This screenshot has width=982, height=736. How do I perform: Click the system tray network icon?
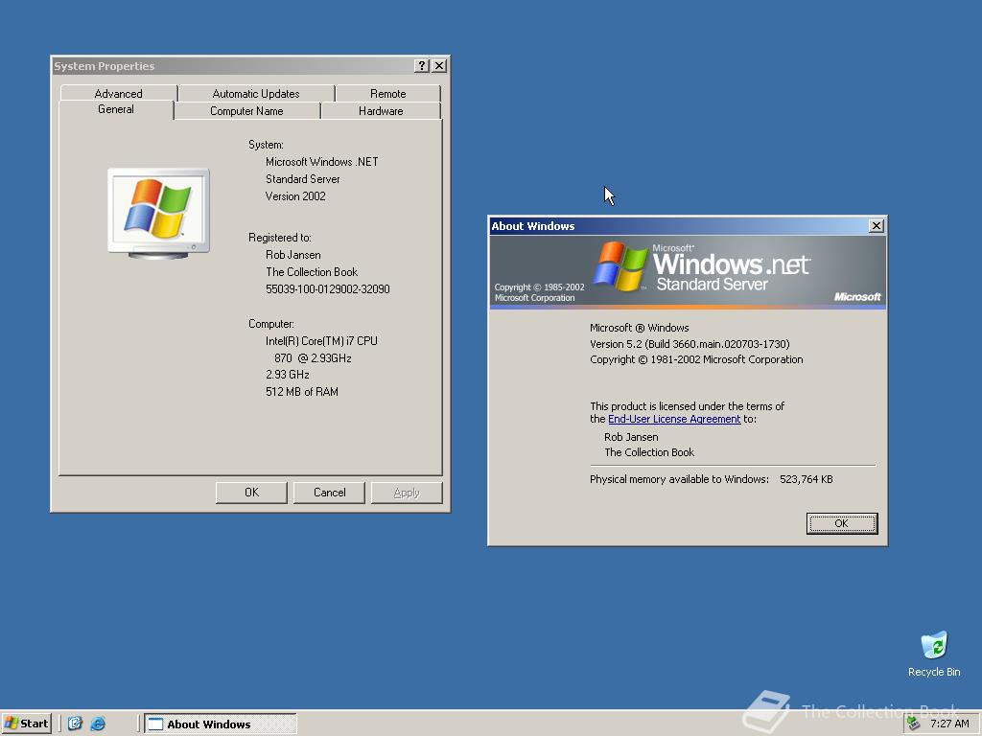914,724
